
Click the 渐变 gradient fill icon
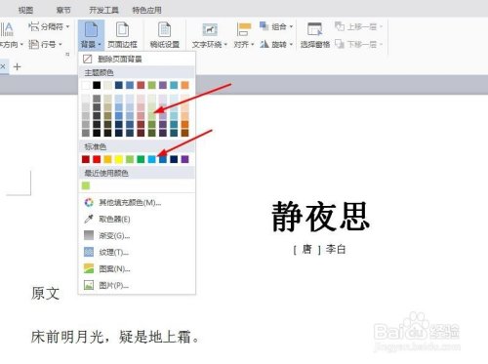[89, 235]
